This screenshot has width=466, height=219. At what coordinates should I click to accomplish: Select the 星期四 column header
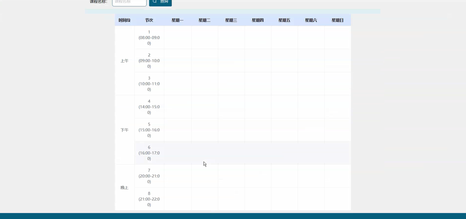tap(258, 20)
